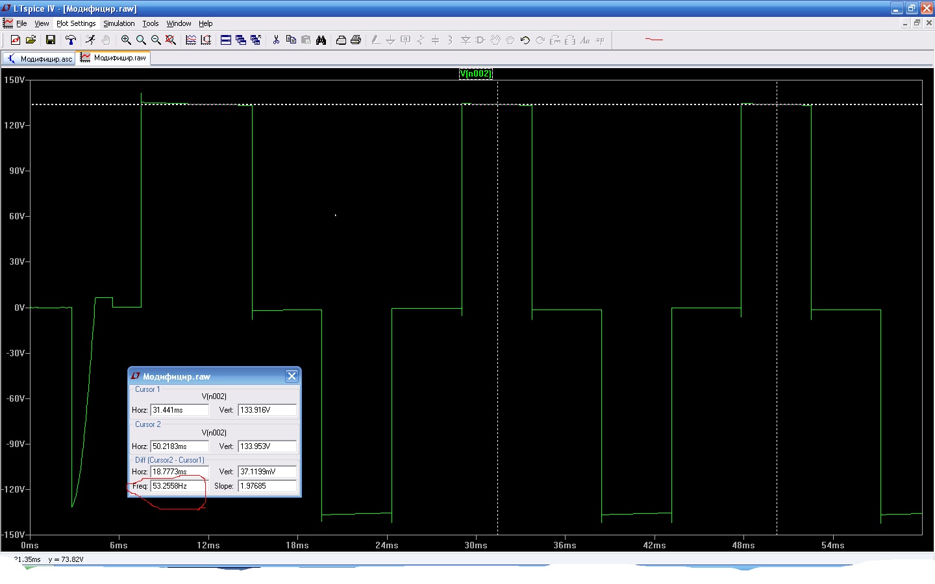Image resolution: width=935 pixels, height=584 pixels.
Task: Click the Cascade Windows toolbar icon
Action: (x=241, y=40)
